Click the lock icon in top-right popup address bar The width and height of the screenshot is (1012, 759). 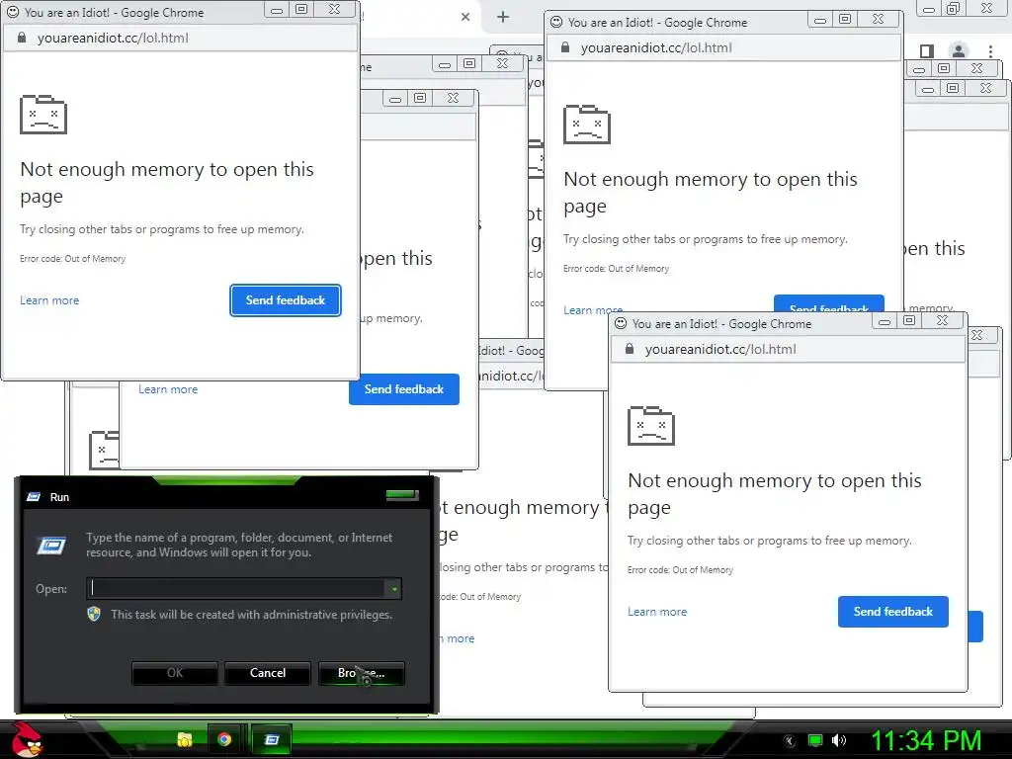click(x=564, y=47)
